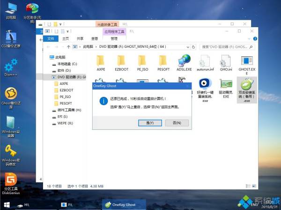Select the Ghost backup restore desktop icon
Image resolution: width=281 pixels, height=210 pixels.
coord(11,98)
